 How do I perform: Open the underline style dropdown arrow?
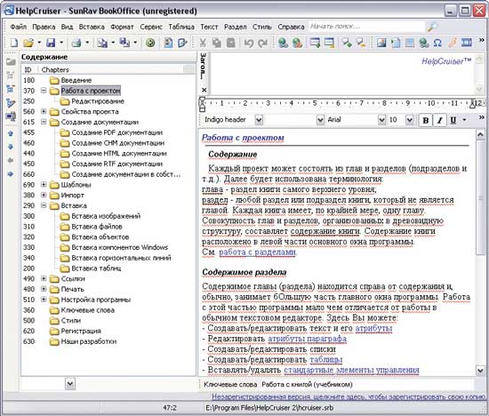point(464,120)
